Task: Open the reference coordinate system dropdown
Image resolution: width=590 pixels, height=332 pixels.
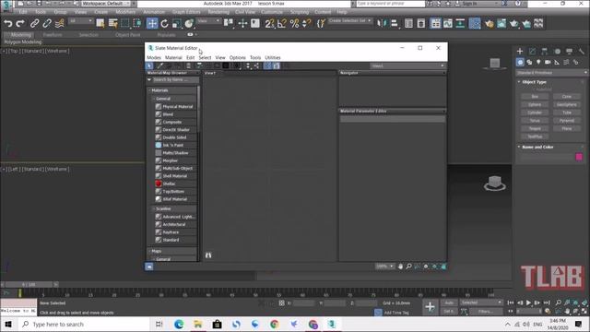Action: pyautogui.click(x=209, y=21)
